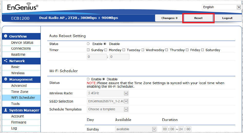Click the Management gear icon
243x133 pixels.
pyautogui.click(x=6, y=79)
